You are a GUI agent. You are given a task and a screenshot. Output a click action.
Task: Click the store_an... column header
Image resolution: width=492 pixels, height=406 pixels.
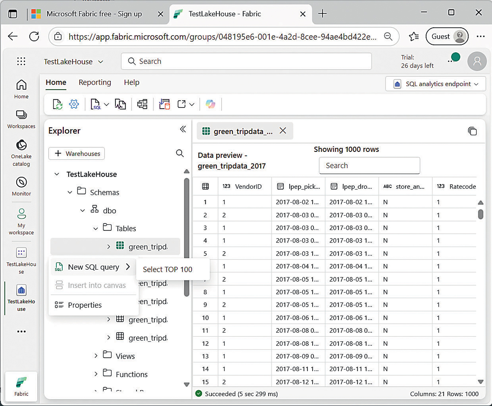405,186
